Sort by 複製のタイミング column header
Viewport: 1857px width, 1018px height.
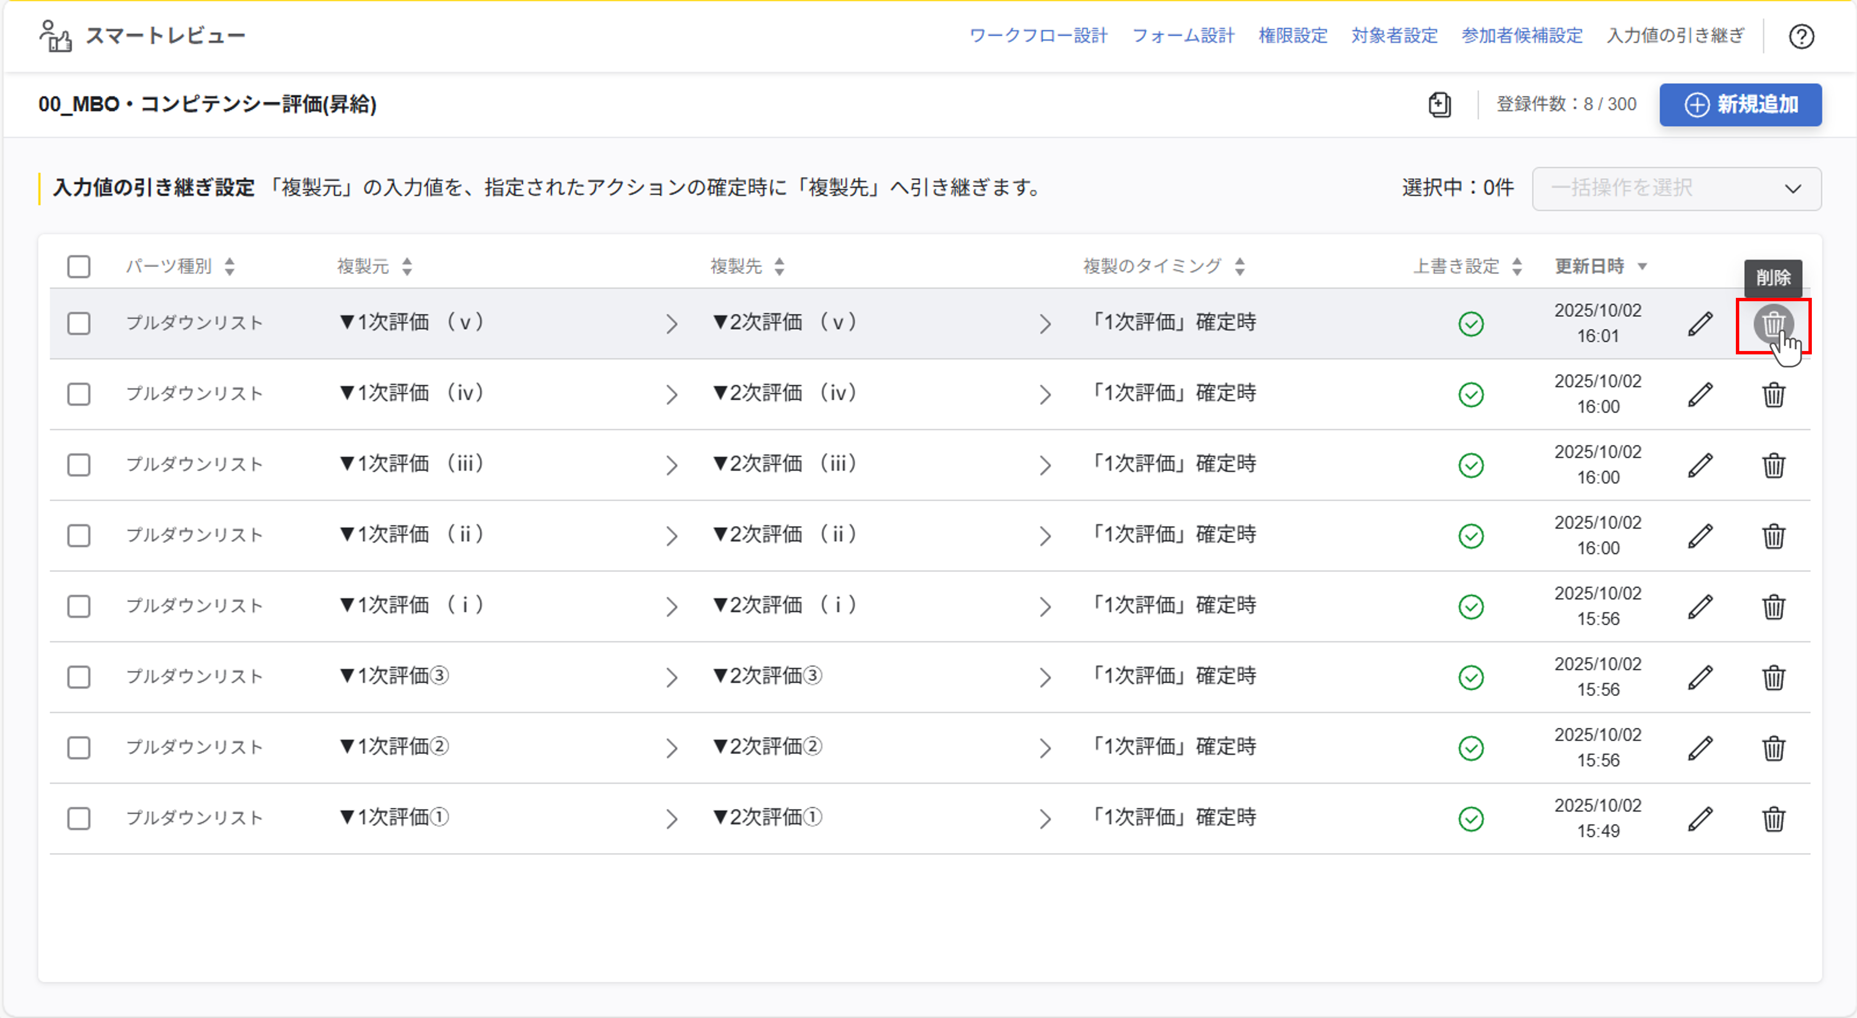coord(1152,267)
